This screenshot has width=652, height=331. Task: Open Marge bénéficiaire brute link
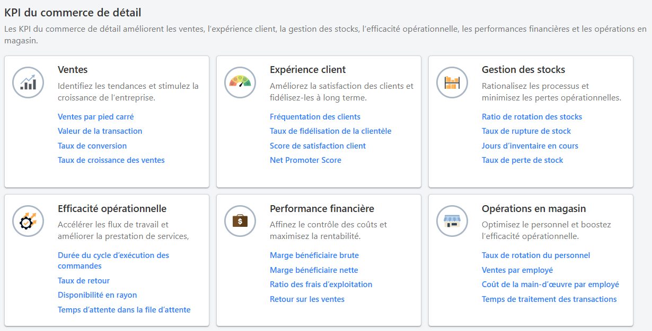click(314, 255)
